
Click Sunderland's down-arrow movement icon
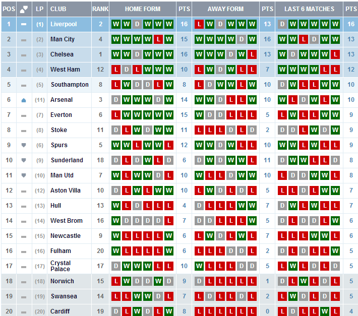[24, 160]
